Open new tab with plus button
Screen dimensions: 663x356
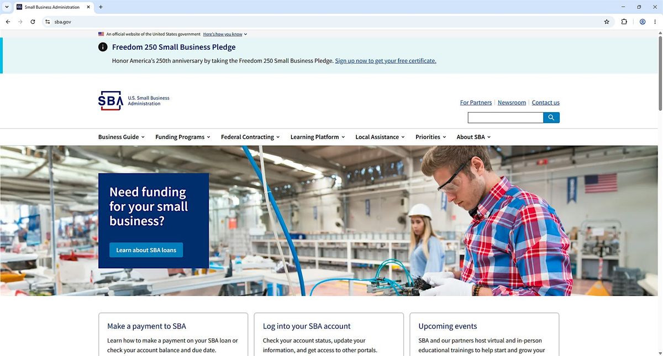click(x=101, y=7)
